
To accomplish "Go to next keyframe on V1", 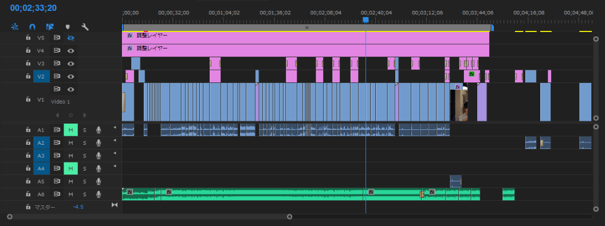I will point(85,115).
